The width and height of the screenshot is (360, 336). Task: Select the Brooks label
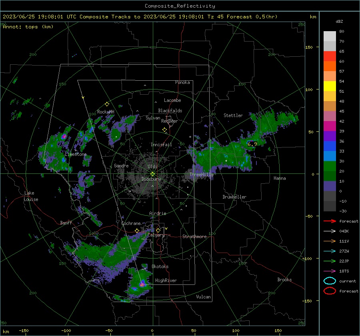pos(284,280)
